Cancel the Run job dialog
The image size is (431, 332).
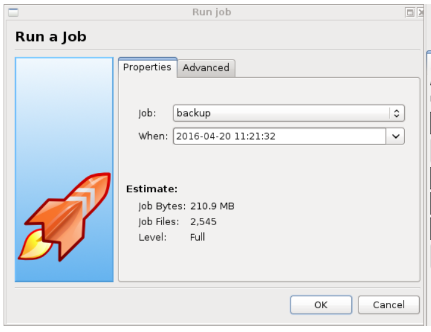pyautogui.click(x=388, y=305)
